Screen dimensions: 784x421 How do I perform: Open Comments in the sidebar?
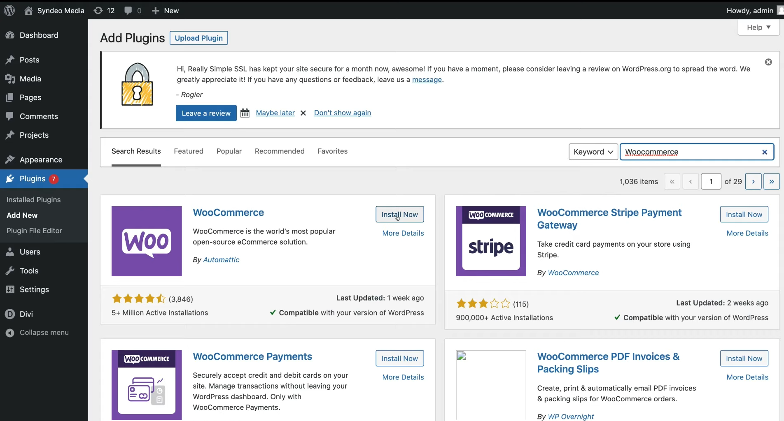[x=44, y=116]
